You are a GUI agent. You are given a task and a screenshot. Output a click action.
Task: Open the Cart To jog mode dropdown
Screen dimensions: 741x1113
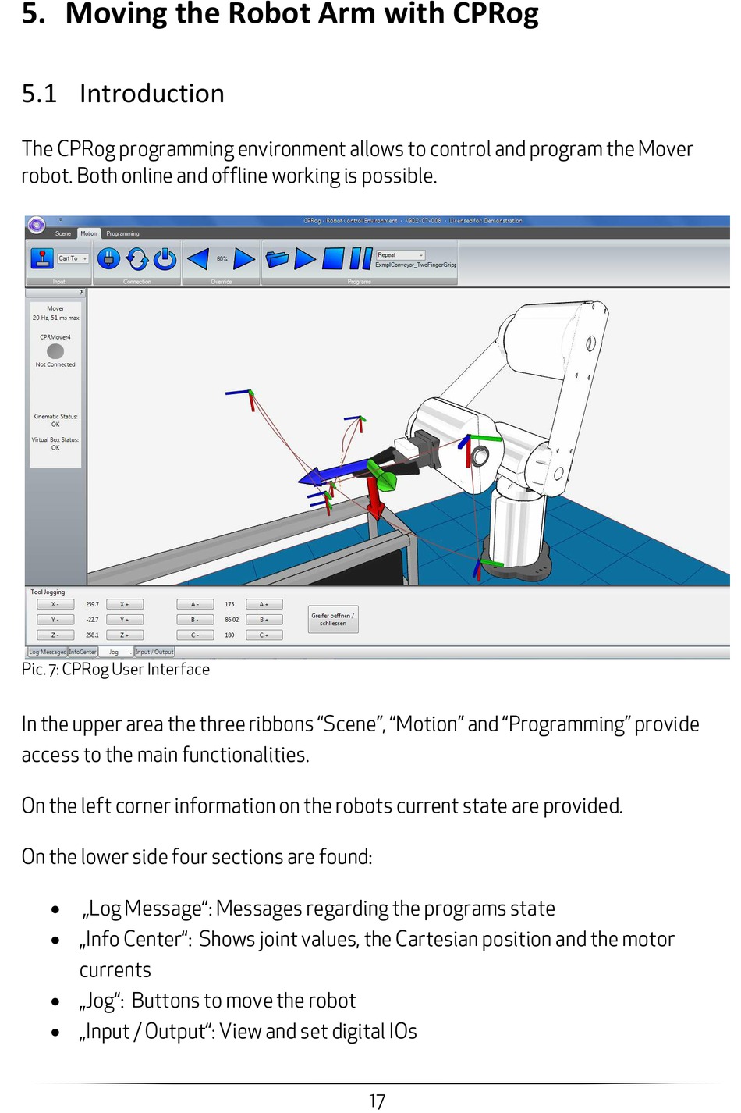(73, 258)
